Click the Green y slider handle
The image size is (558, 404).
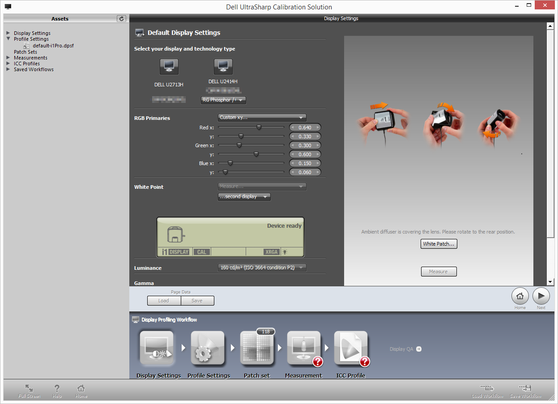pos(256,154)
